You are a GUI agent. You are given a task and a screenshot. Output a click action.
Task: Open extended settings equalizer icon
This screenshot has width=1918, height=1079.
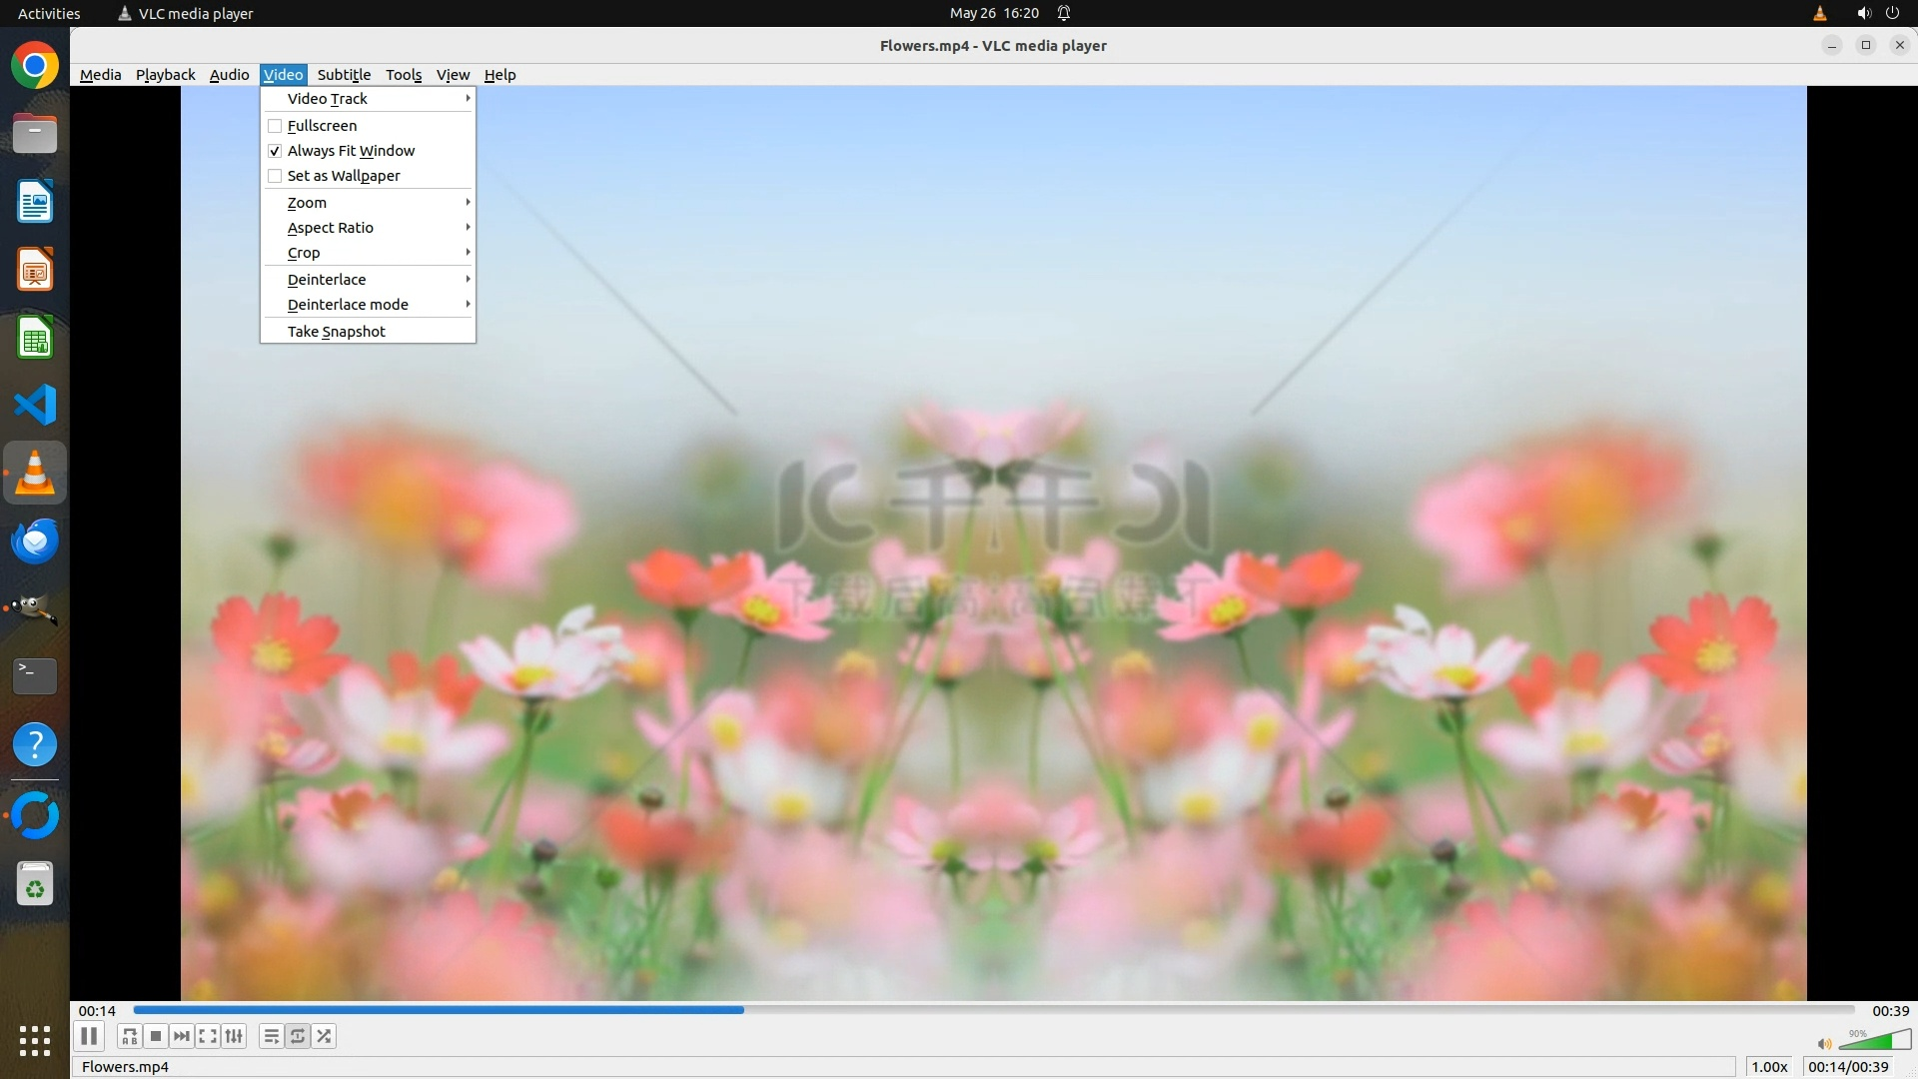234,1036
